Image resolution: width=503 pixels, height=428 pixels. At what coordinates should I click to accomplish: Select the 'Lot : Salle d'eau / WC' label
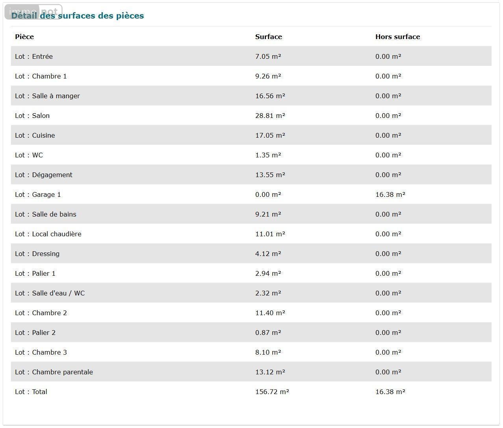click(50, 293)
